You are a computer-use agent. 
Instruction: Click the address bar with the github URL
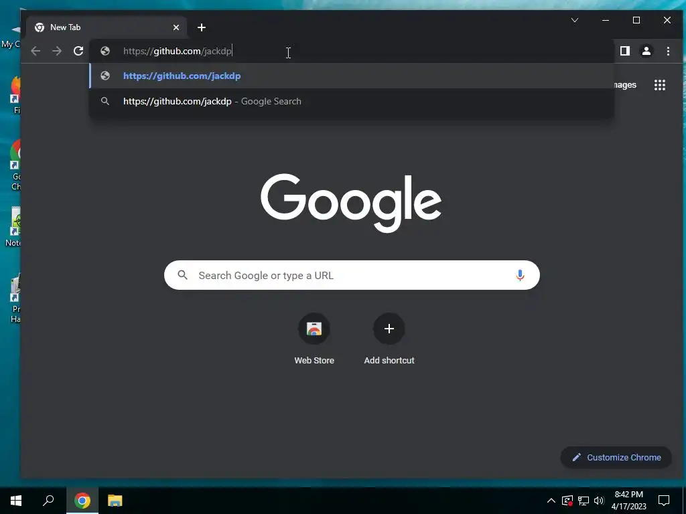[352, 51]
